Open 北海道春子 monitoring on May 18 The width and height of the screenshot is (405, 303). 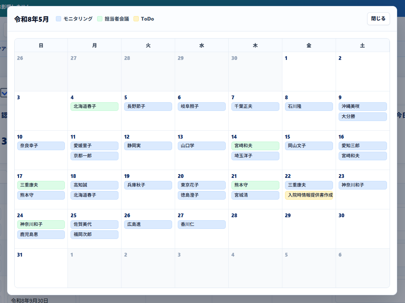[94, 195]
